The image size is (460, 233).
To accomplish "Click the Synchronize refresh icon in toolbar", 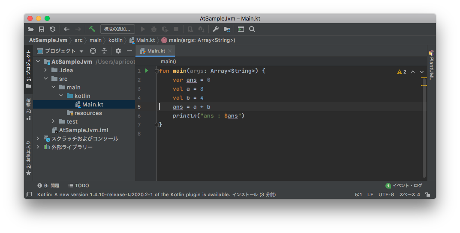I will click(52, 29).
